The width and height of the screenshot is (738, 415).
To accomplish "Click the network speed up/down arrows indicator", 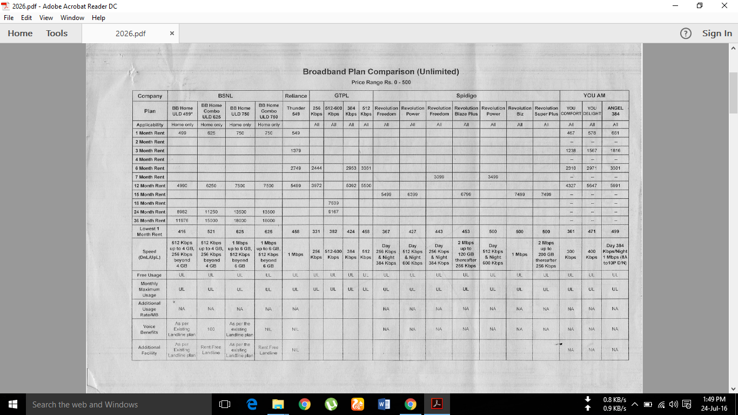I will (x=588, y=404).
